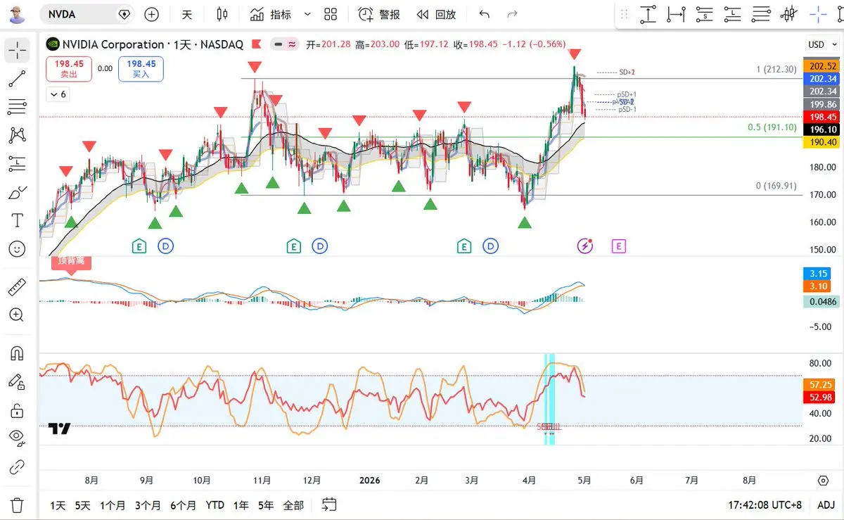This screenshot has width=844, height=520.
Task: Expand the arrow next to 指标
Action: pyautogui.click(x=307, y=14)
